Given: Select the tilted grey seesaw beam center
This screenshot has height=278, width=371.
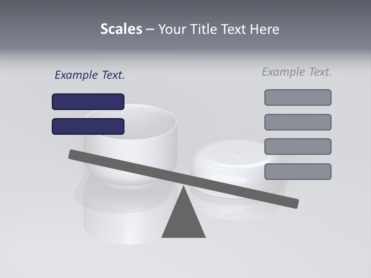Looking at the screenshot, I should pyautogui.click(x=184, y=179).
